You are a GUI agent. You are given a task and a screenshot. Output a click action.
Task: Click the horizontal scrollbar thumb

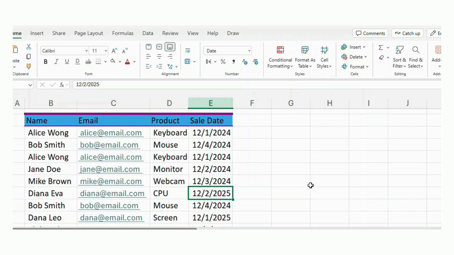click(x=105, y=228)
